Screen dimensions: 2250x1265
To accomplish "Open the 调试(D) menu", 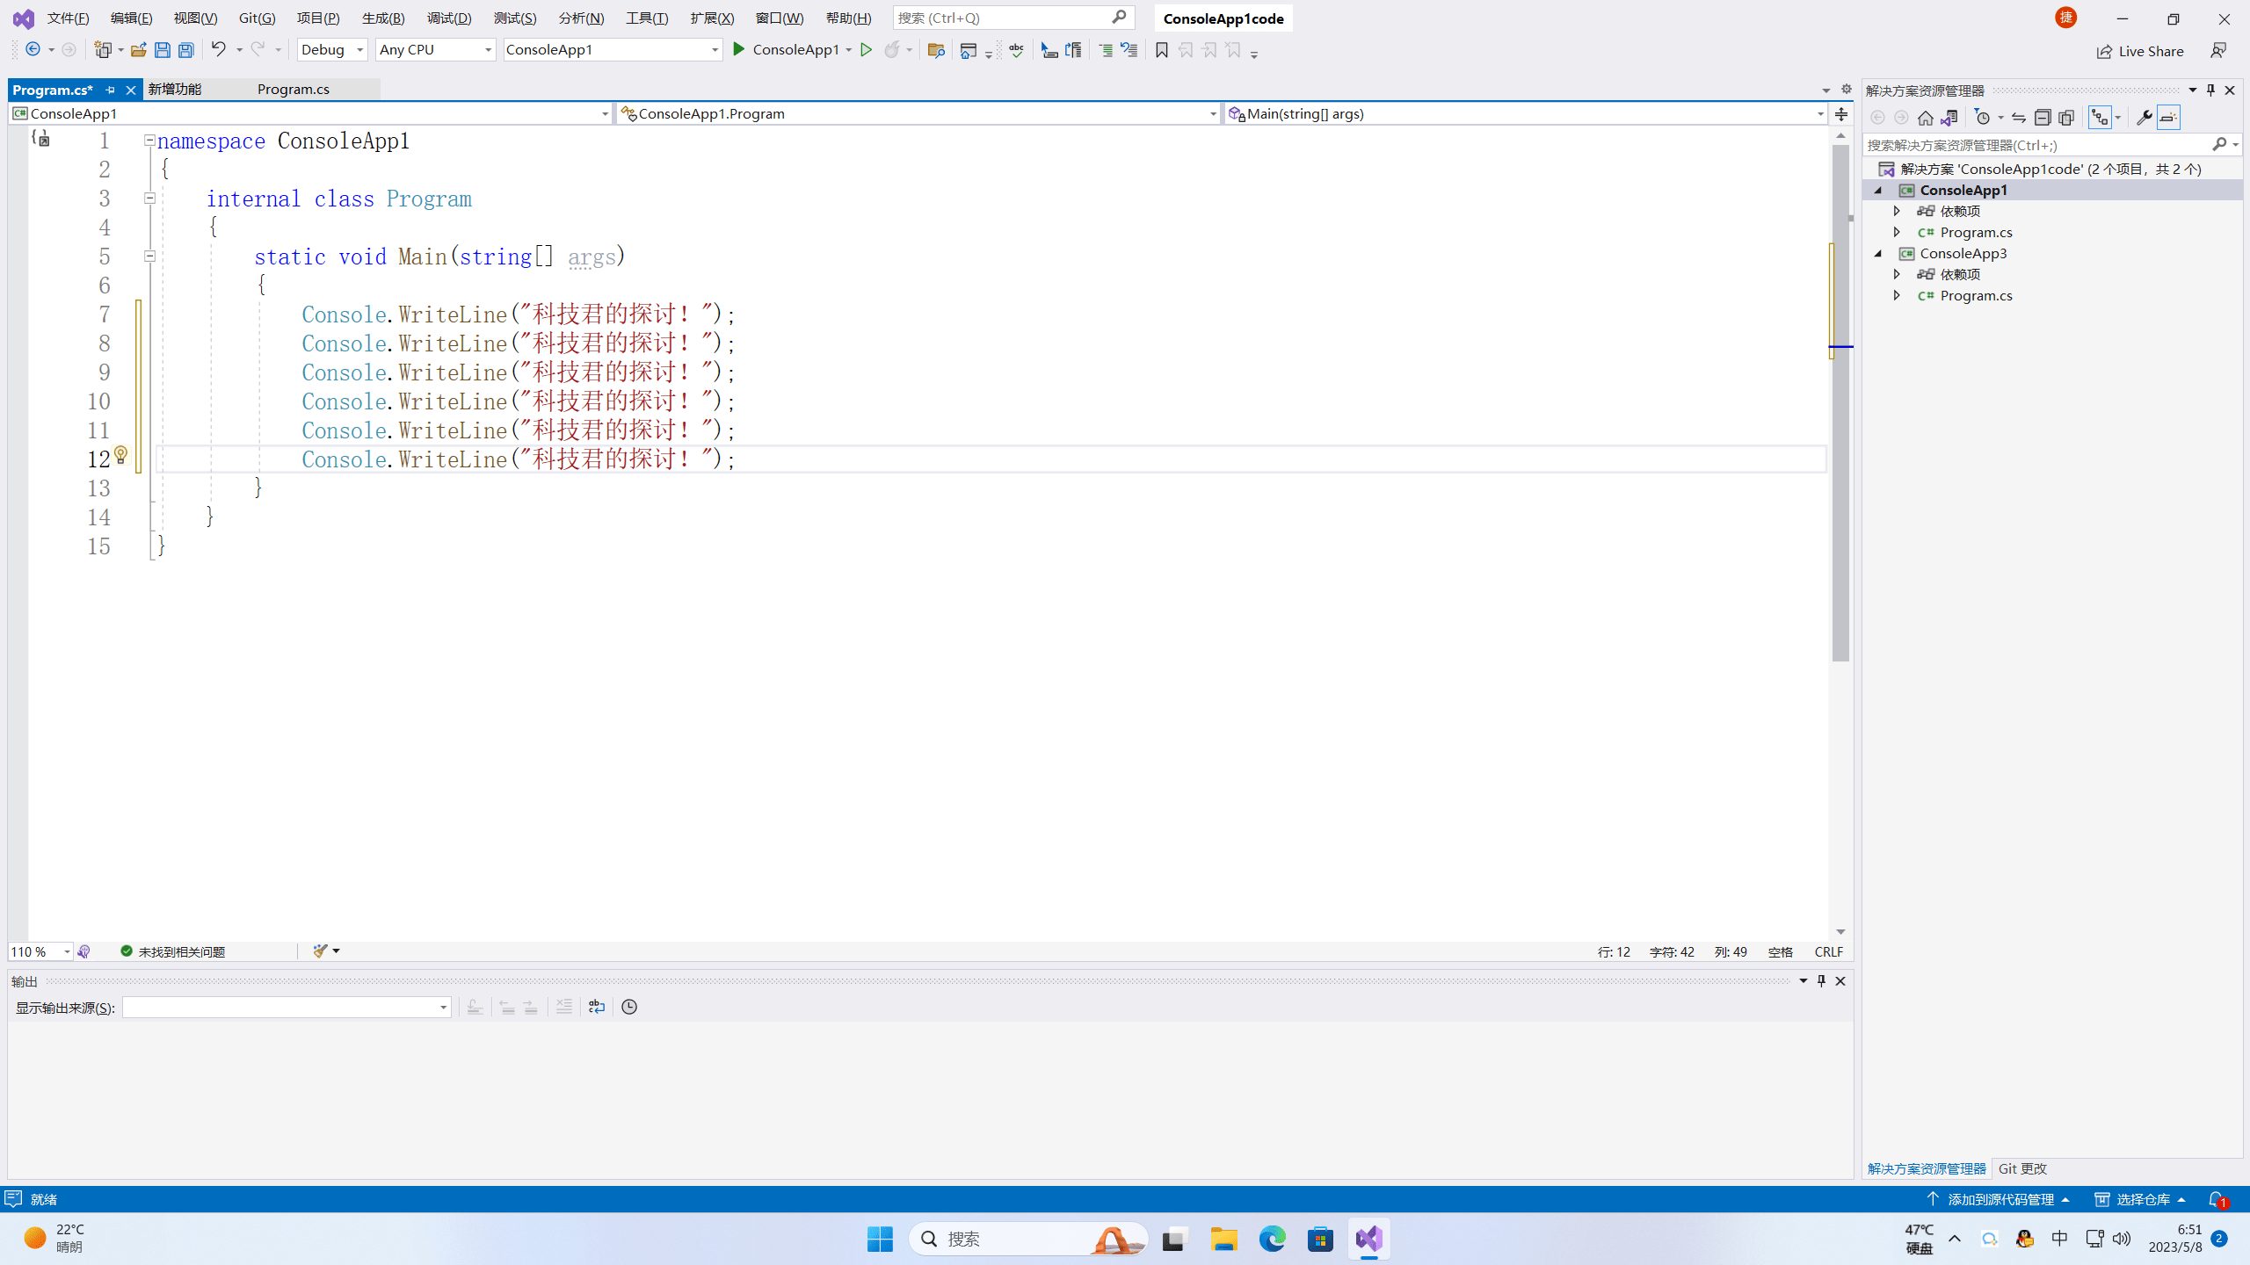I will tap(449, 18).
